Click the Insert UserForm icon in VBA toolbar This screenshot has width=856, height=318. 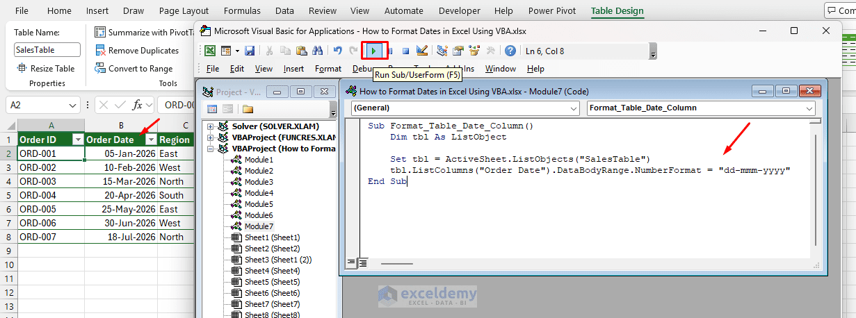(226, 51)
